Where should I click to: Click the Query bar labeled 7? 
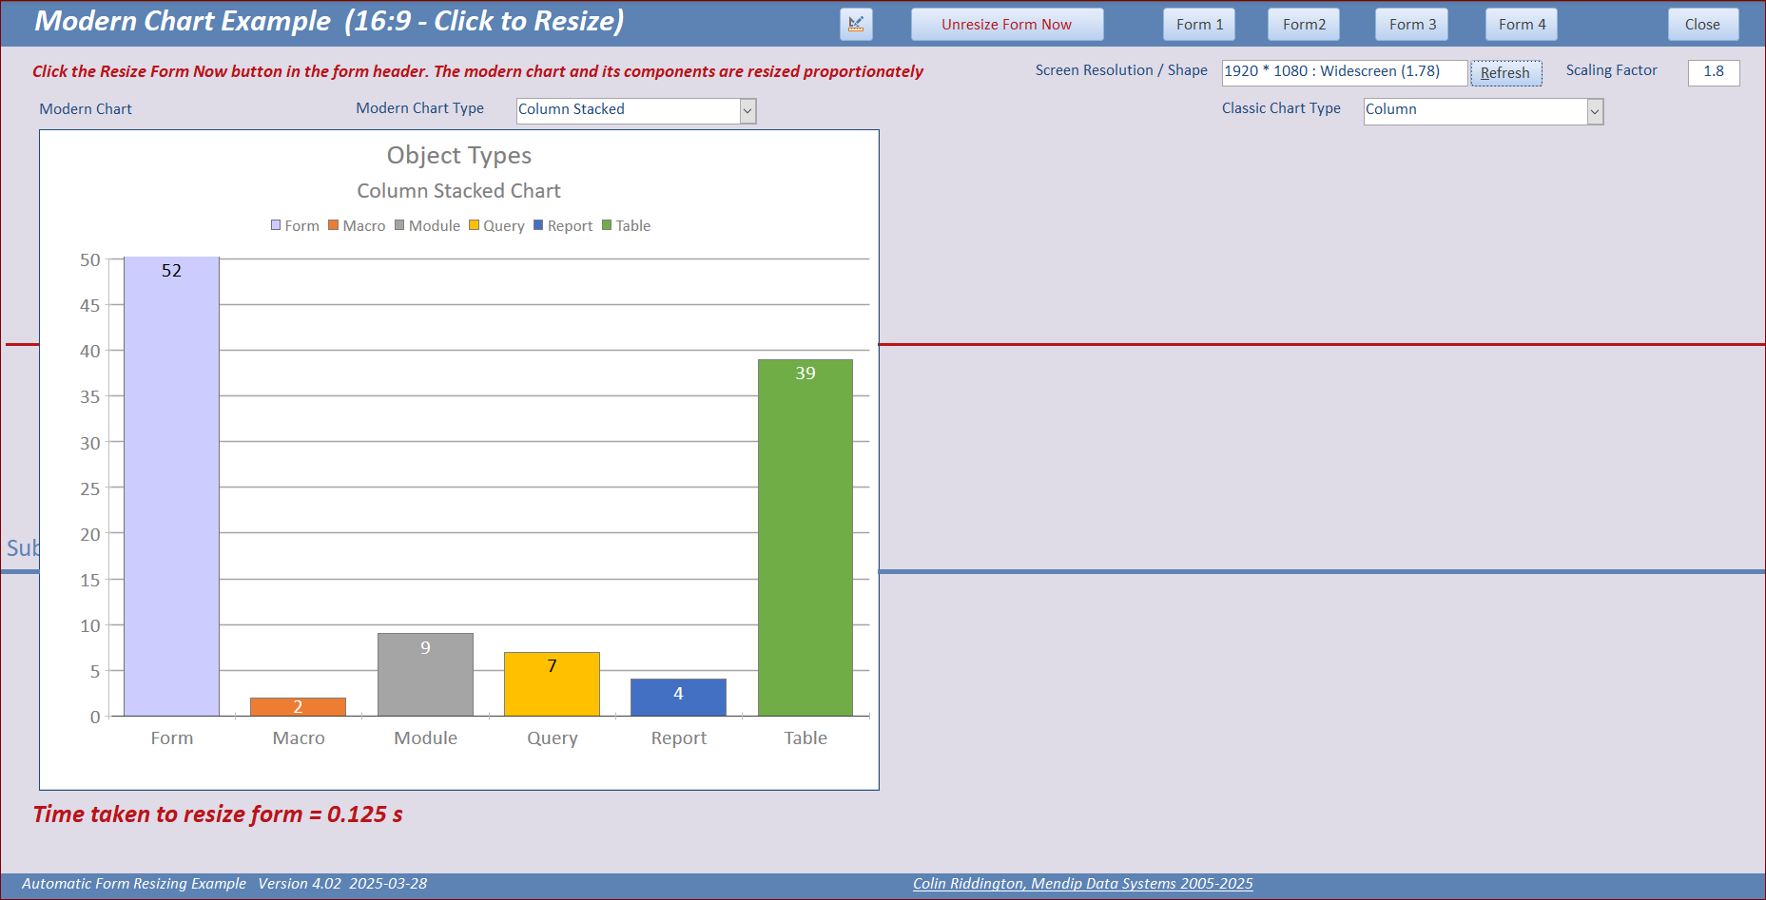(552, 684)
